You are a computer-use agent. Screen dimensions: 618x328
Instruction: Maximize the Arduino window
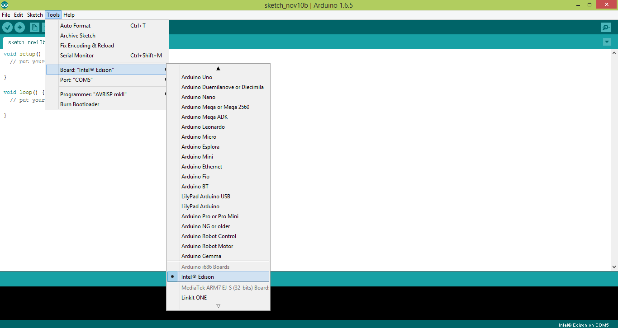(590, 4)
